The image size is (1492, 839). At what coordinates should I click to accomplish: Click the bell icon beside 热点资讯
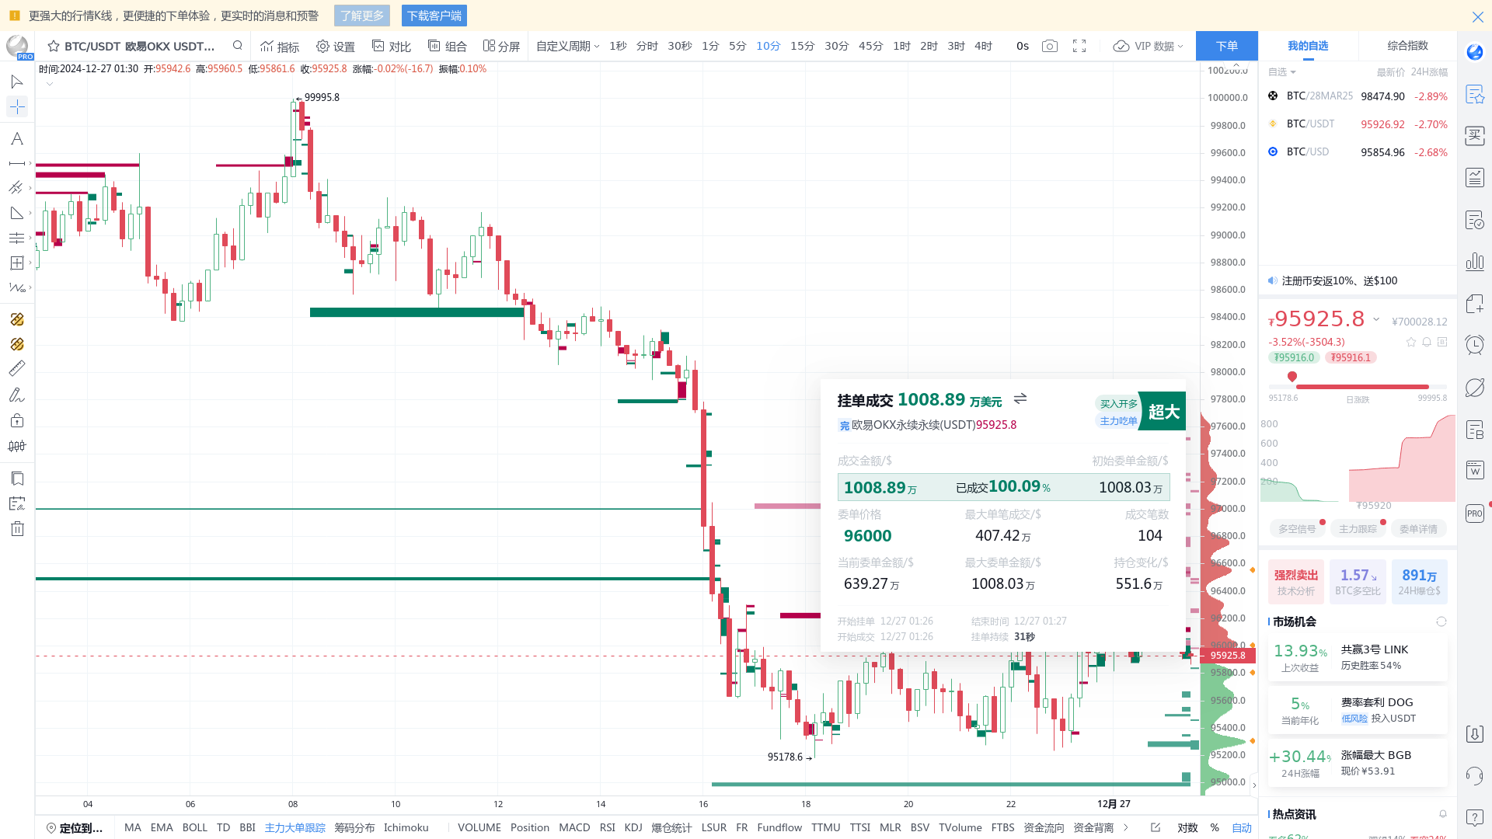point(1443,814)
